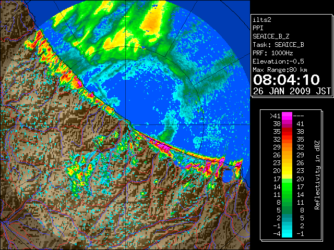Click the "Elevation:-0.5" value
Image resolution: width=334 pixels, height=250 pixels.
point(278,61)
